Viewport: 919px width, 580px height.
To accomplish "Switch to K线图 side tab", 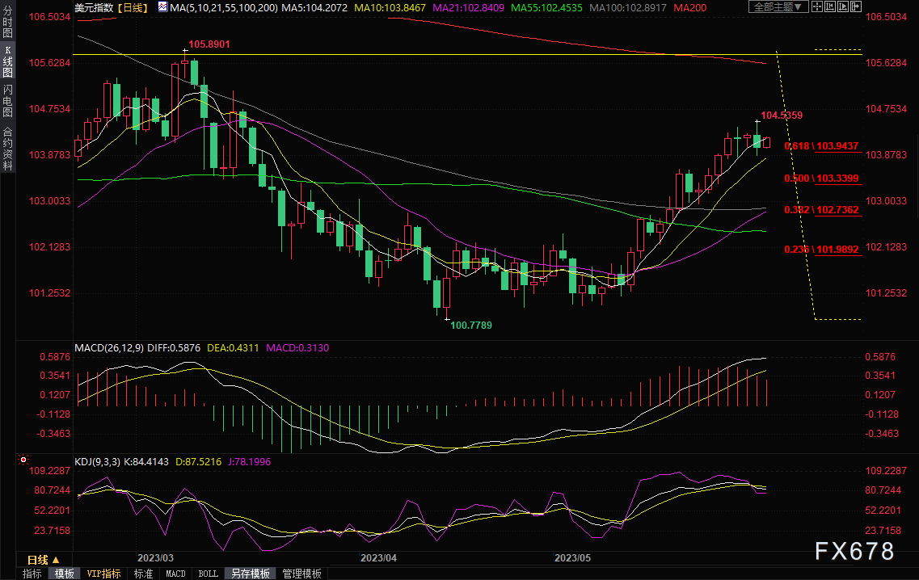I will pos(7,61).
